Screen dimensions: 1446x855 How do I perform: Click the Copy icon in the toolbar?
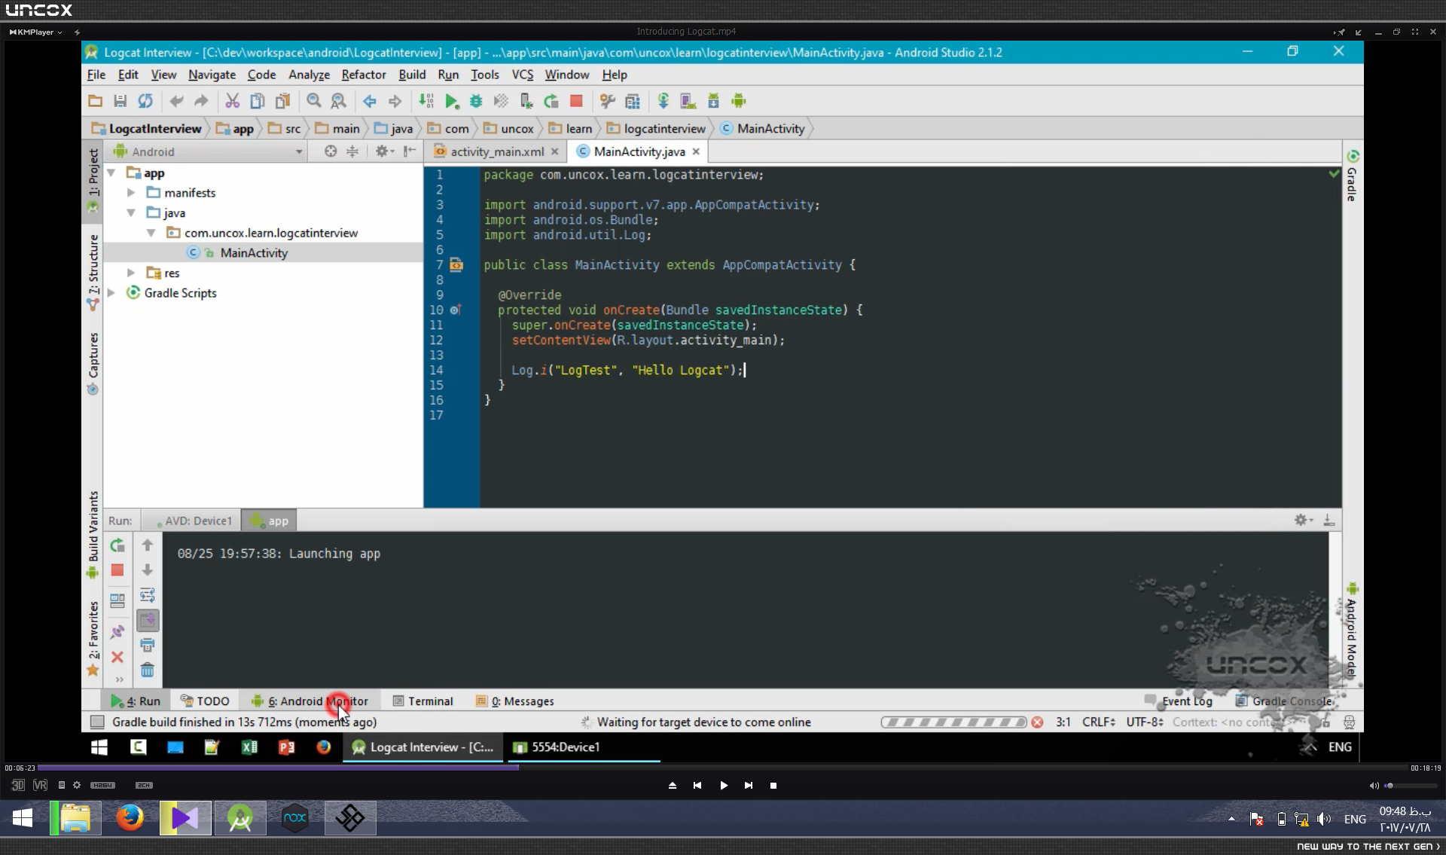tap(258, 101)
